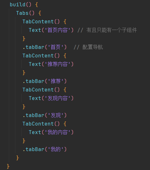Click the build() method name
150x170 pixels.
[x=18, y=4]
